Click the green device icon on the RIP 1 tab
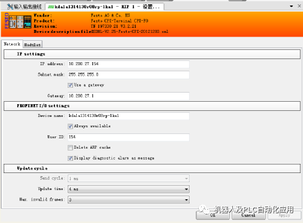 51,7
